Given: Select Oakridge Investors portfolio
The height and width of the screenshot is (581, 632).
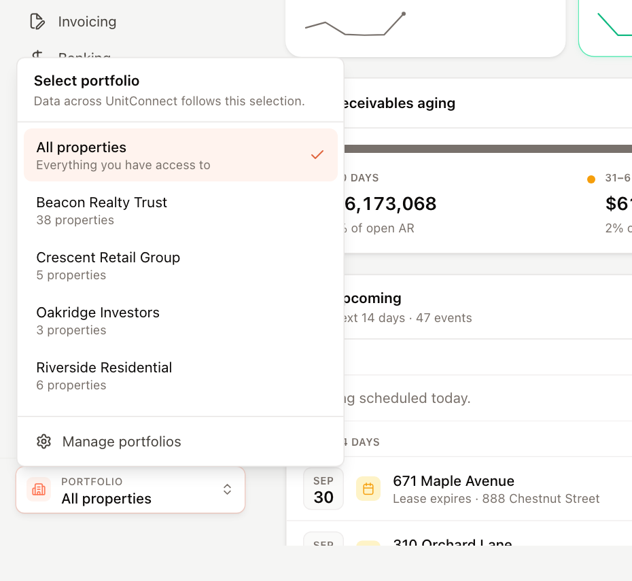Looking at the screenshot, I should (181, 321).
